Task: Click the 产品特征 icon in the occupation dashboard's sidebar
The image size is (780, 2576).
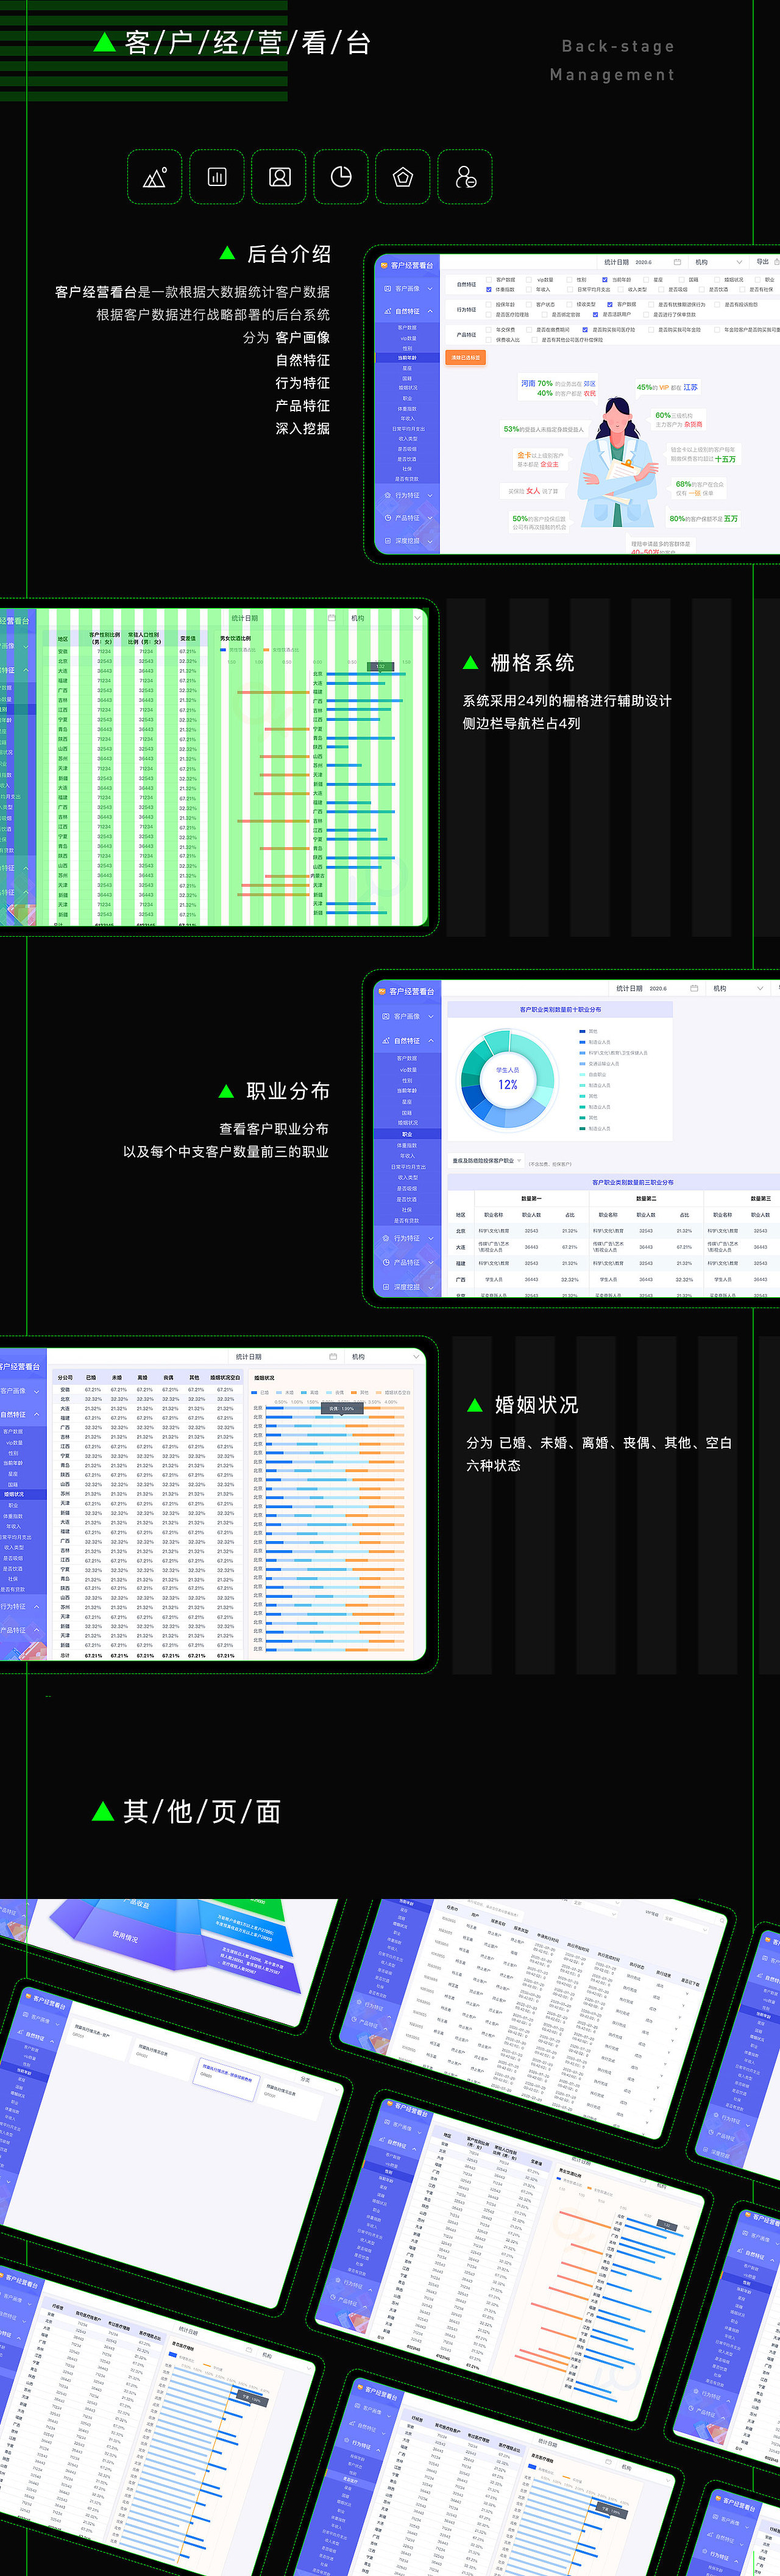Action: [x=386, y=1262]
